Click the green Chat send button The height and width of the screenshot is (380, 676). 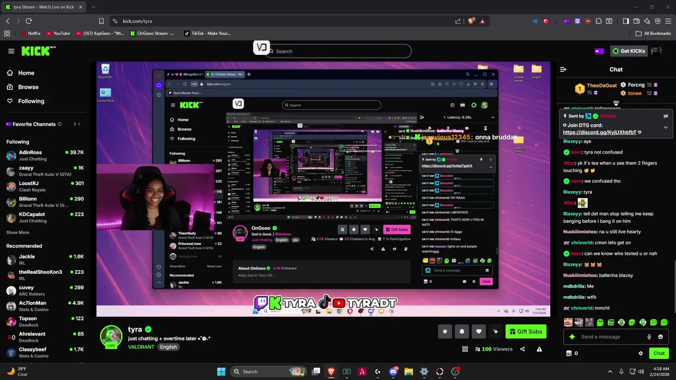pyautogui.click(x=659, y=353)
